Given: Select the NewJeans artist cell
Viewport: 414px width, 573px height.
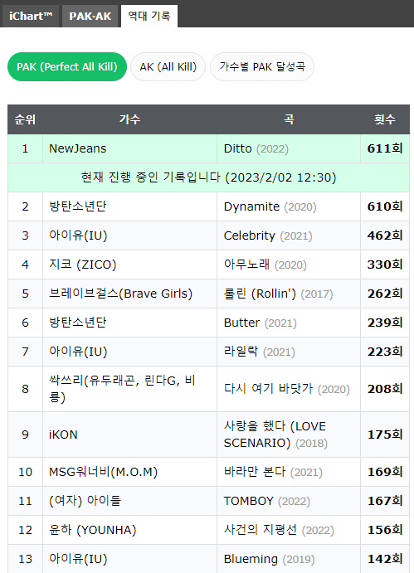Looking at the screenshot, I should click(x=129, y=148).
